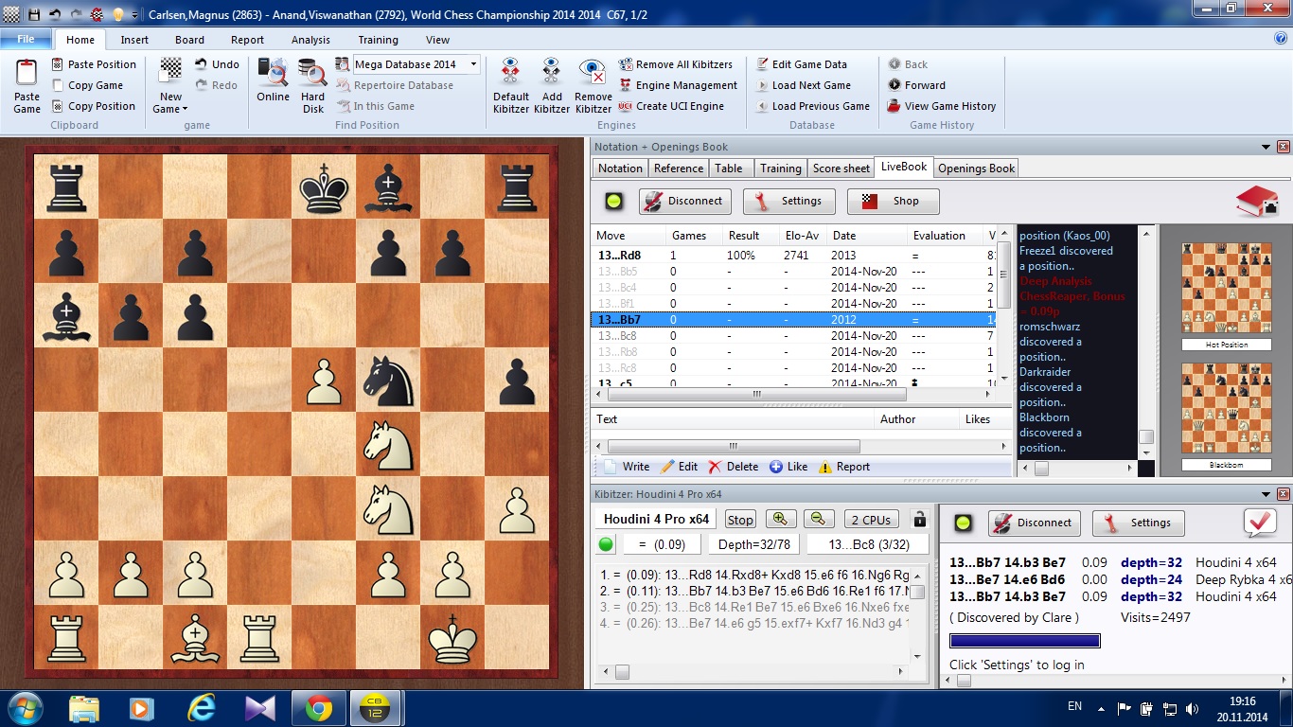Viewport: 1293px width, 727px height.
Task: Toggle the green engine status light
Action: coord(606,544)
